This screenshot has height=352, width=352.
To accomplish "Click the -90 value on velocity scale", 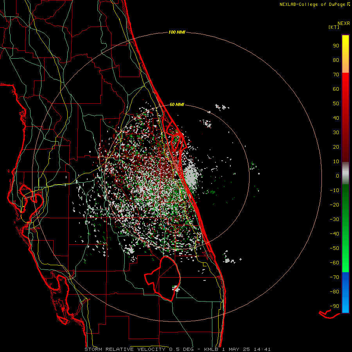I will point(334,306).
